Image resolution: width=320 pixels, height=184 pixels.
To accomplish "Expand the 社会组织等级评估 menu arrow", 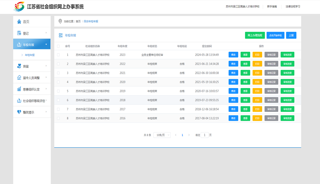I will tap(46, 100).
